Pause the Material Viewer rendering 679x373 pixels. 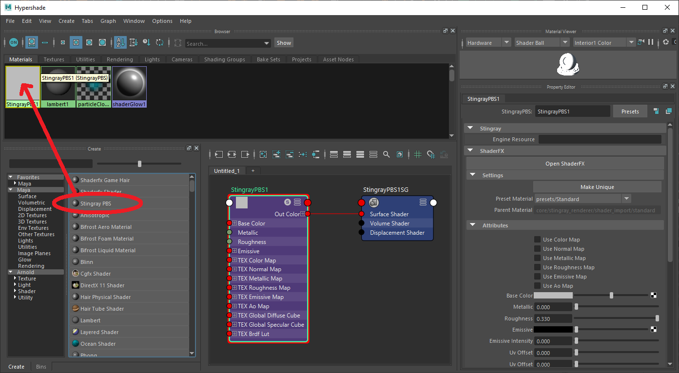[650, 43]
